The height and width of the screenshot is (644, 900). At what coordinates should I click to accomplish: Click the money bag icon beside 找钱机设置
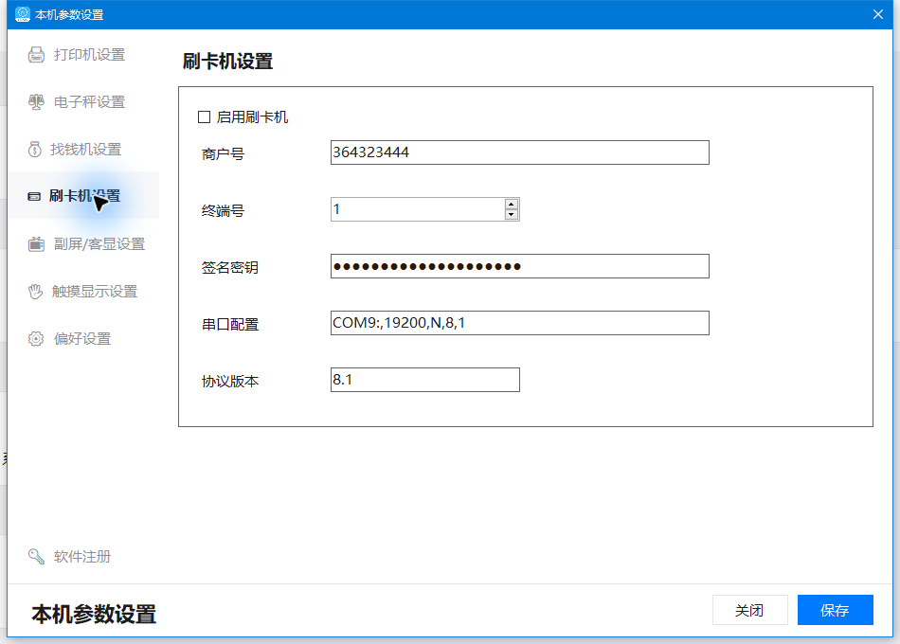[34, 150]
